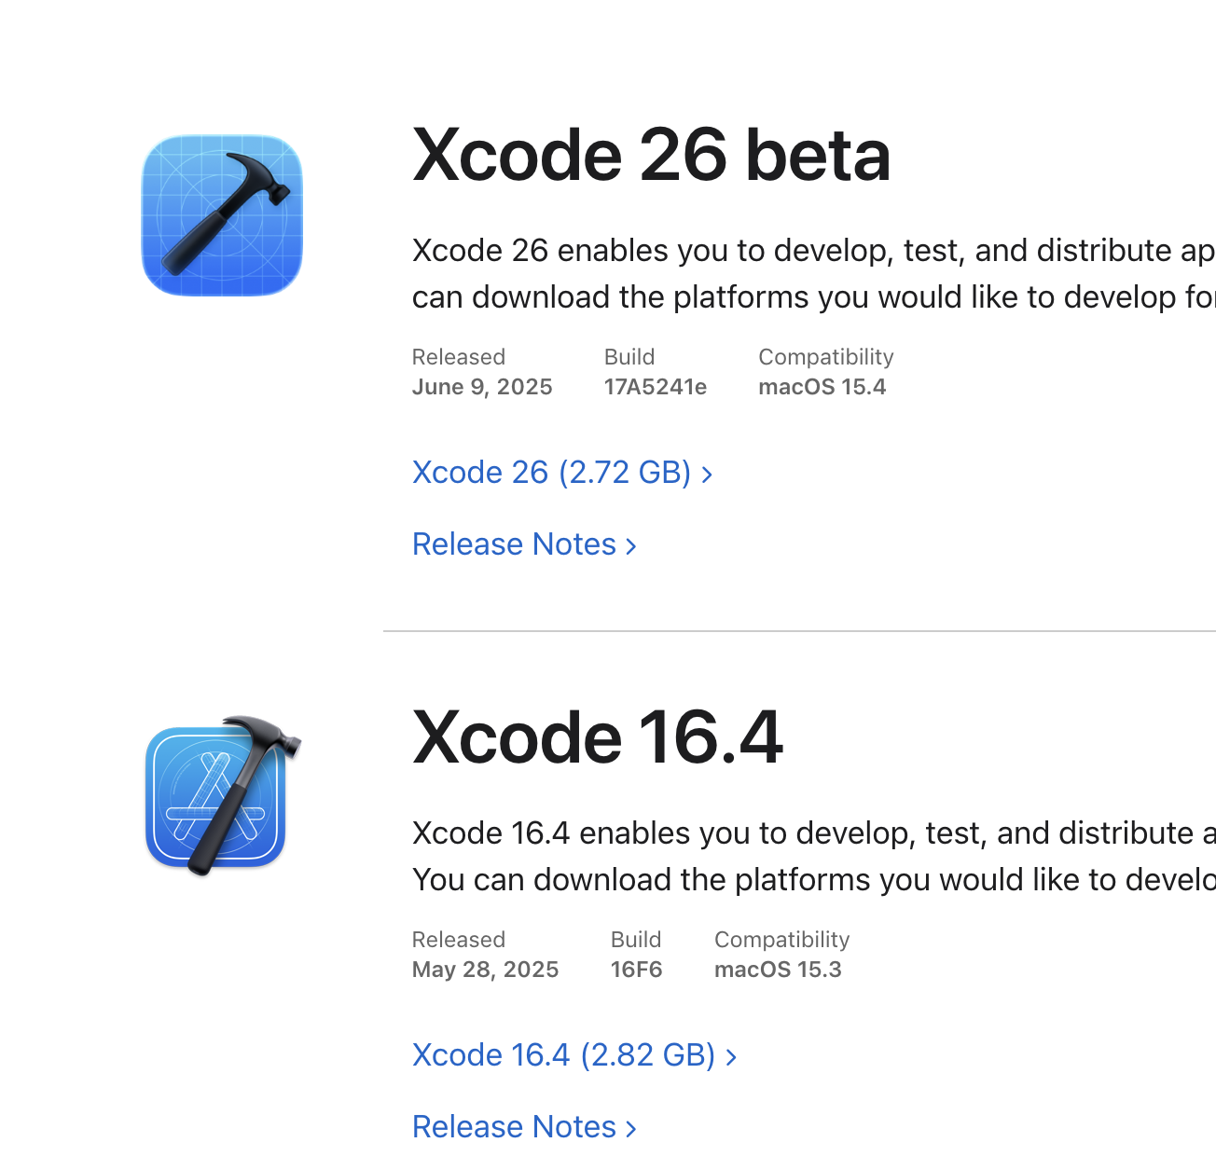Click the build number 16F6
Viewport: 1216px width, 1156px height.
coord(637,970)
